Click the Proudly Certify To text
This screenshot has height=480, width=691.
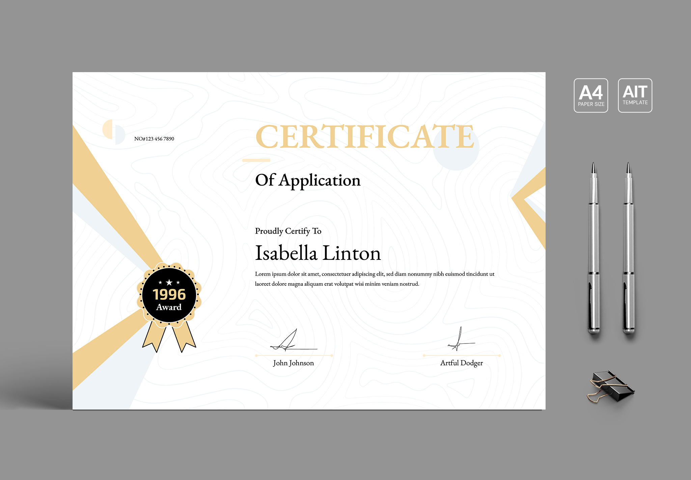[288, 231]
